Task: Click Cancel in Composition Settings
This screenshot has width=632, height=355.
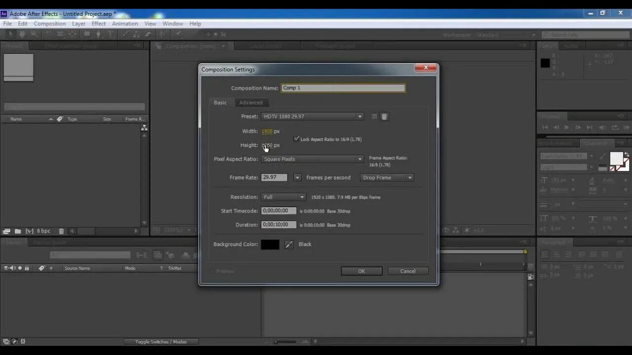Action: [x=408, y=271]
